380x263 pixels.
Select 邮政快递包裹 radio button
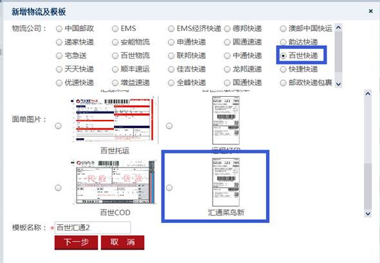pos(283,83)
